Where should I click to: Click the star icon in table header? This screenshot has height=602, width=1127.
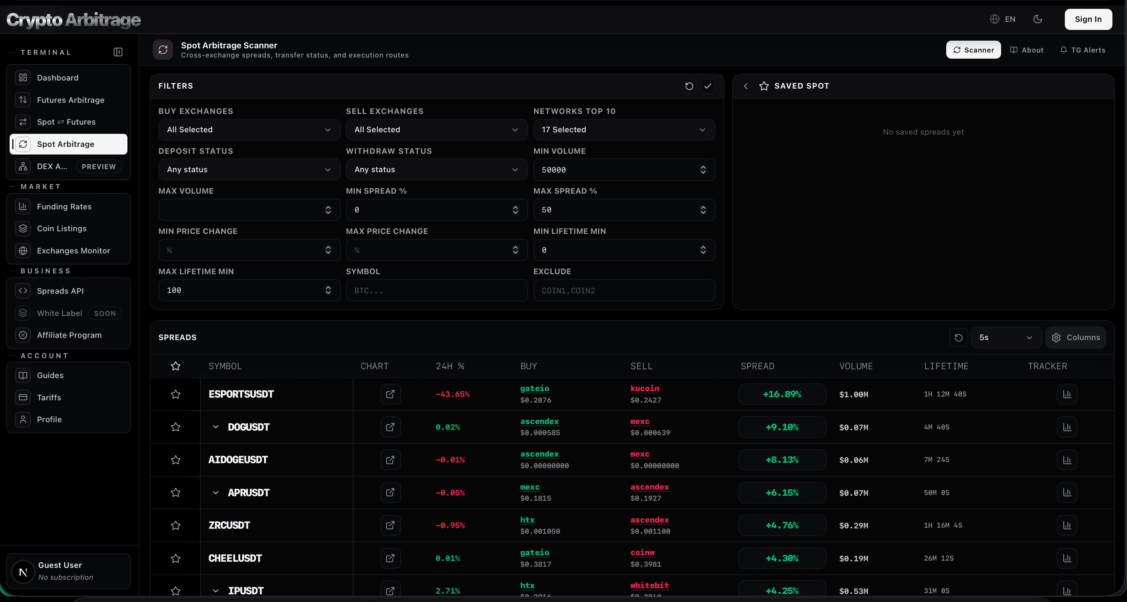pos(175,366)
